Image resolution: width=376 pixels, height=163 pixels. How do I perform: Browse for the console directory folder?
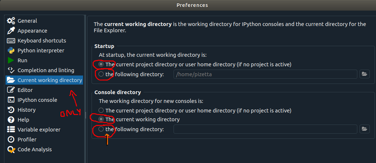[364, 129]
